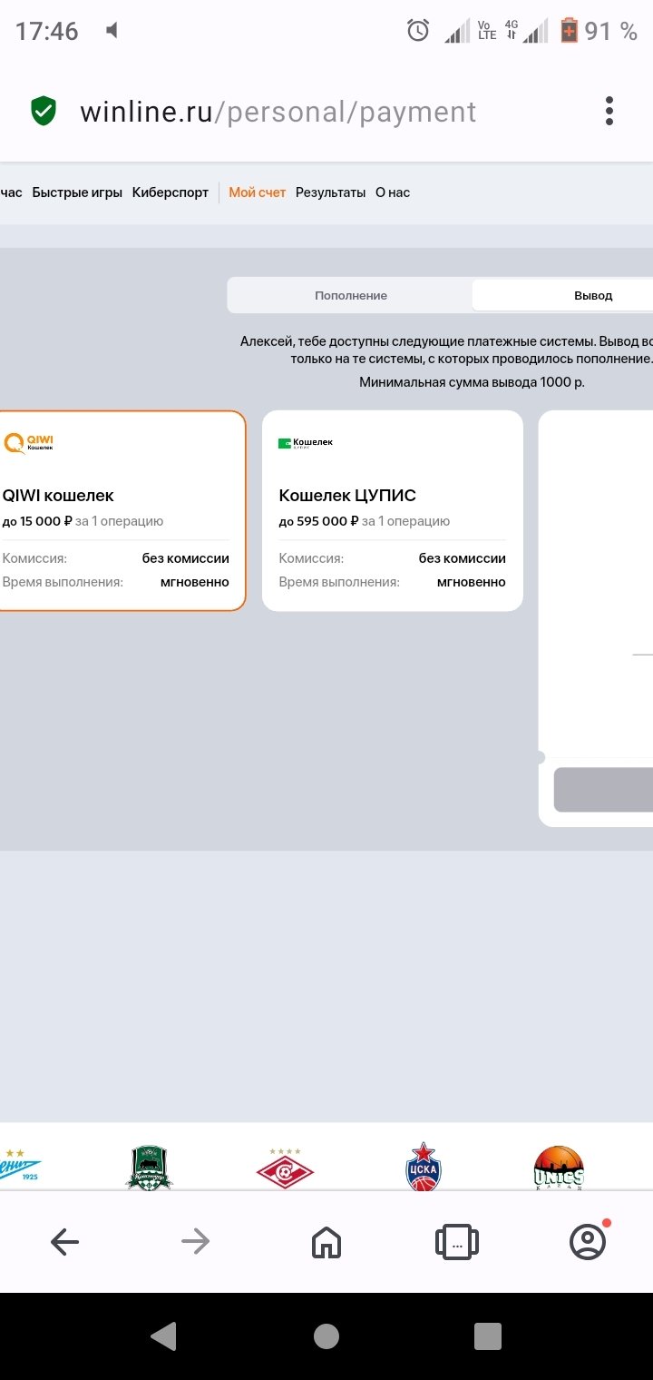The width and height of the screenshot is (653, 1380).
Task: Select the QIWI кошелек payment card
Action: point(118,510)
